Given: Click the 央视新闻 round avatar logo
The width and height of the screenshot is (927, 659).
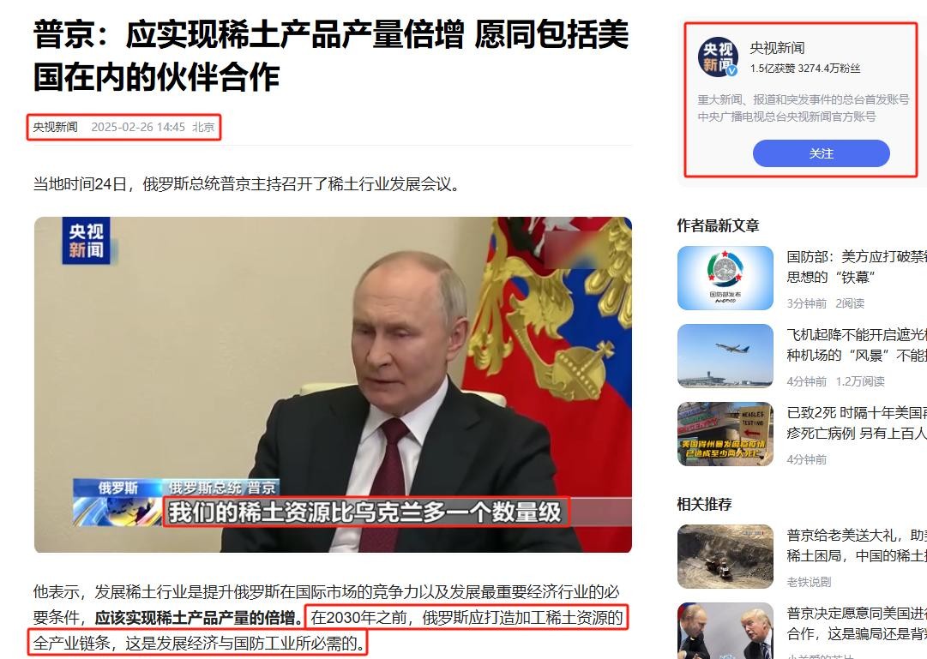Looking at the screenshot, I should [x=718, y=57].
